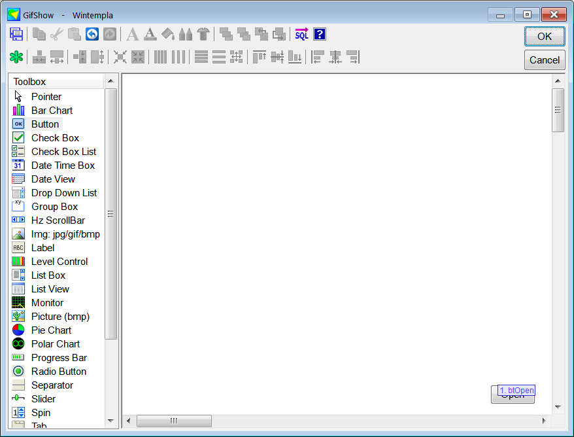This screenshot has width=574, height=437.
Task: Select the btOpen button on canvas
Action: 513,394
